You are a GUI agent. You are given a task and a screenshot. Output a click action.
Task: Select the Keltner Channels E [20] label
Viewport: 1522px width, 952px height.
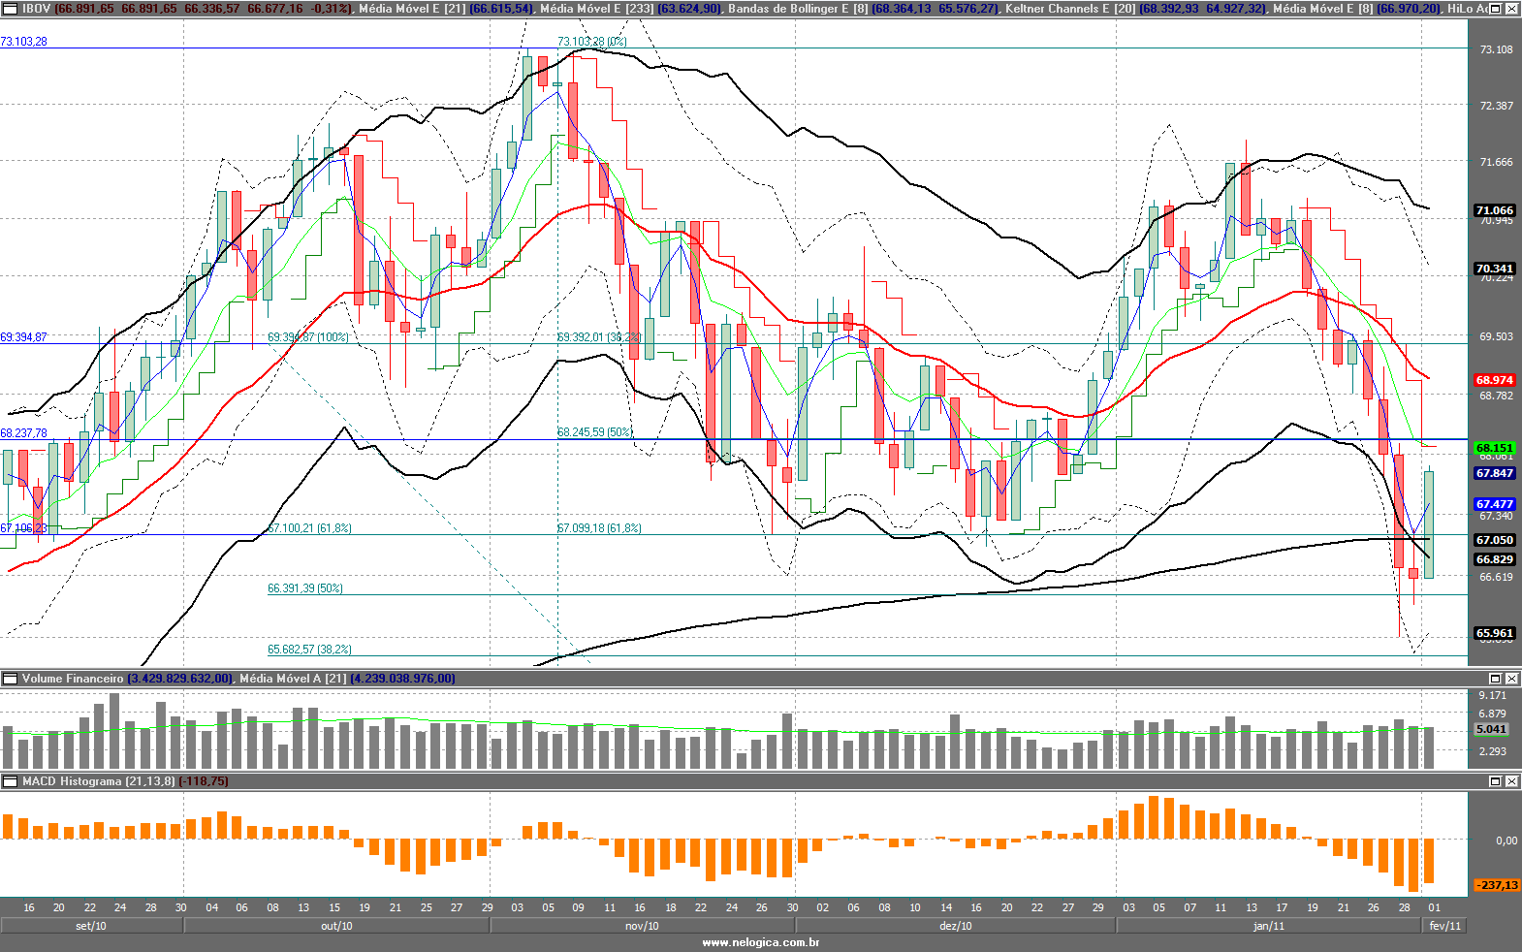[1070, 8]
